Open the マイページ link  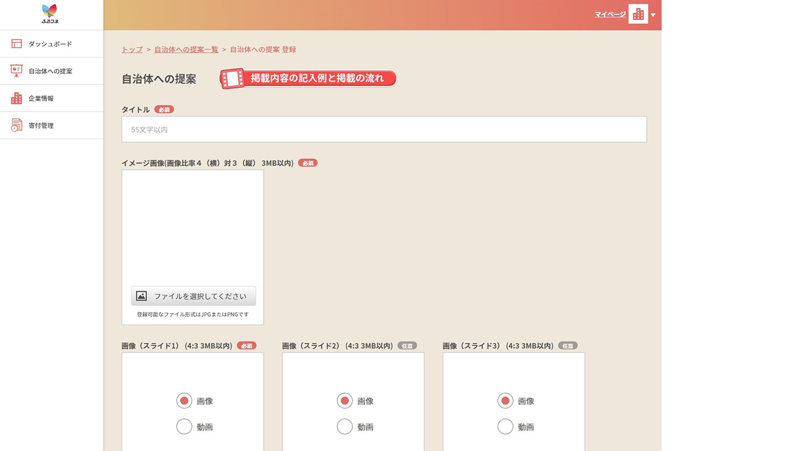click(610, 14)
